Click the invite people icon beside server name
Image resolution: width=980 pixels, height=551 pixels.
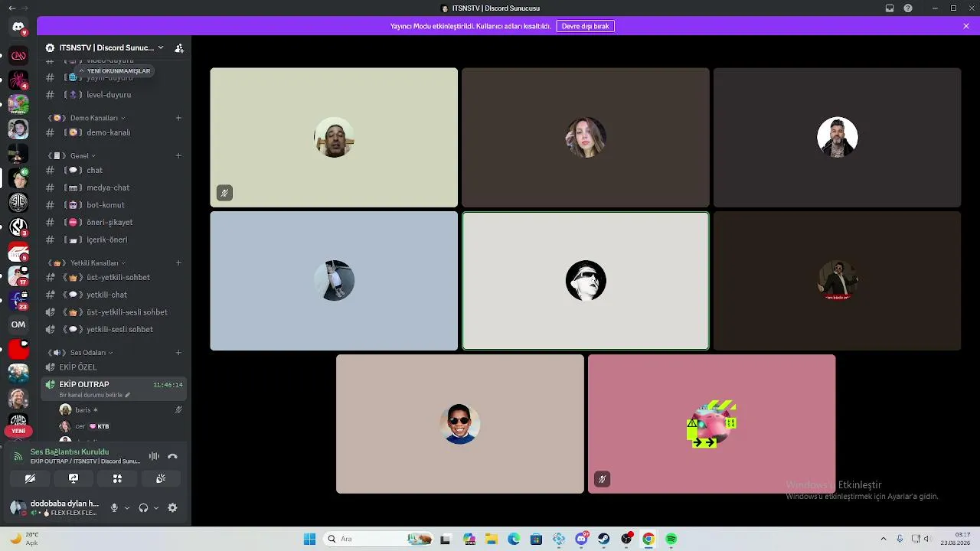point(179,47)
